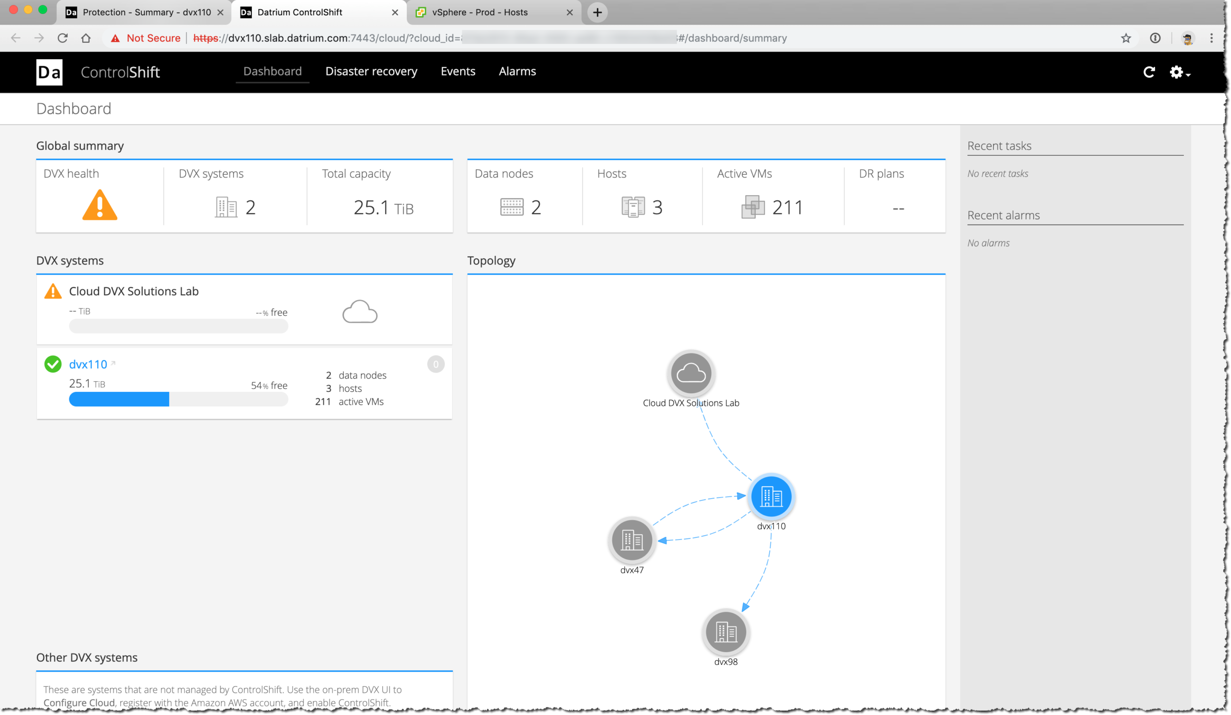
Task: Click the 'No recent tasks' message
Action: tap(997, 174)
